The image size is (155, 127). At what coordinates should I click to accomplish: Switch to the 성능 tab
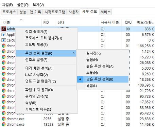[23, 12]
